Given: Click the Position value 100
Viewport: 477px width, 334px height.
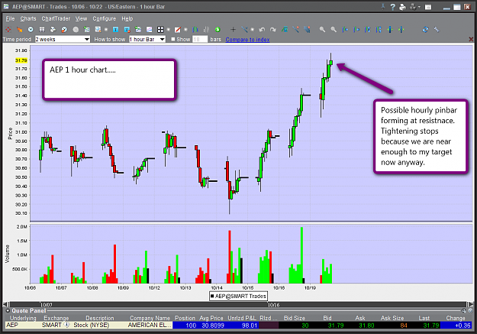Looking at the screenshot, I should pos(191,325).
